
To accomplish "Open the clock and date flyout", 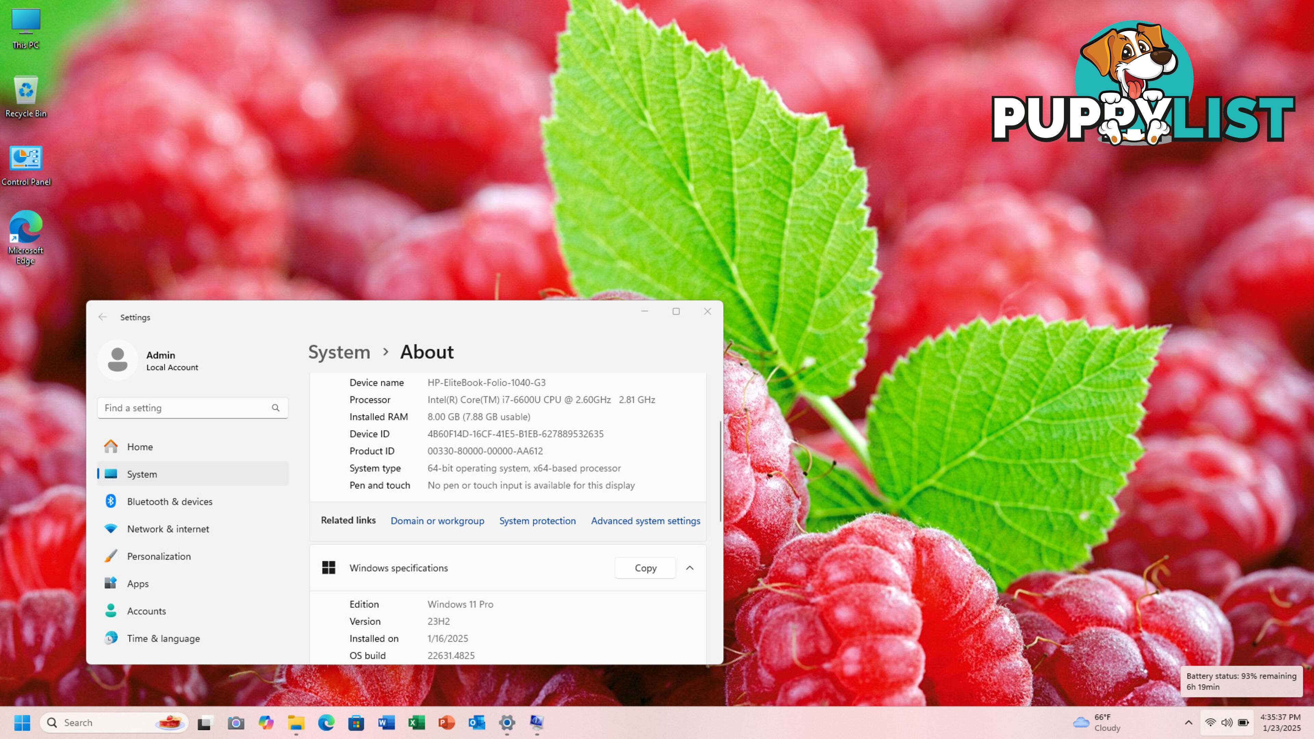I will tap(1281, 722).
